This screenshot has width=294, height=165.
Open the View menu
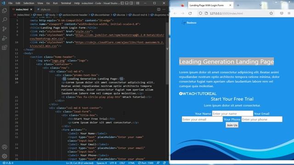click(40, 3)
